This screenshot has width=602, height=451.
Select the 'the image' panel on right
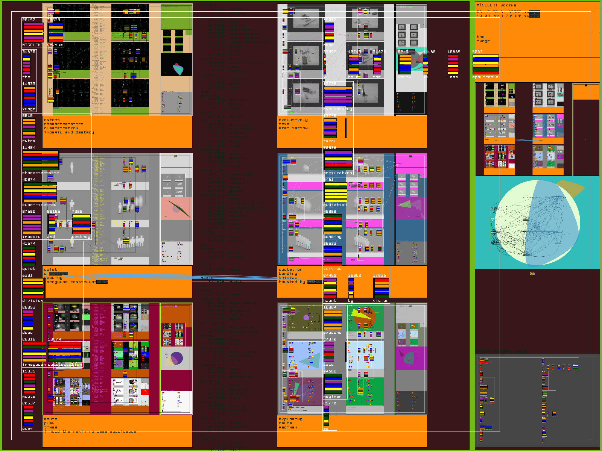coord(537,45)
